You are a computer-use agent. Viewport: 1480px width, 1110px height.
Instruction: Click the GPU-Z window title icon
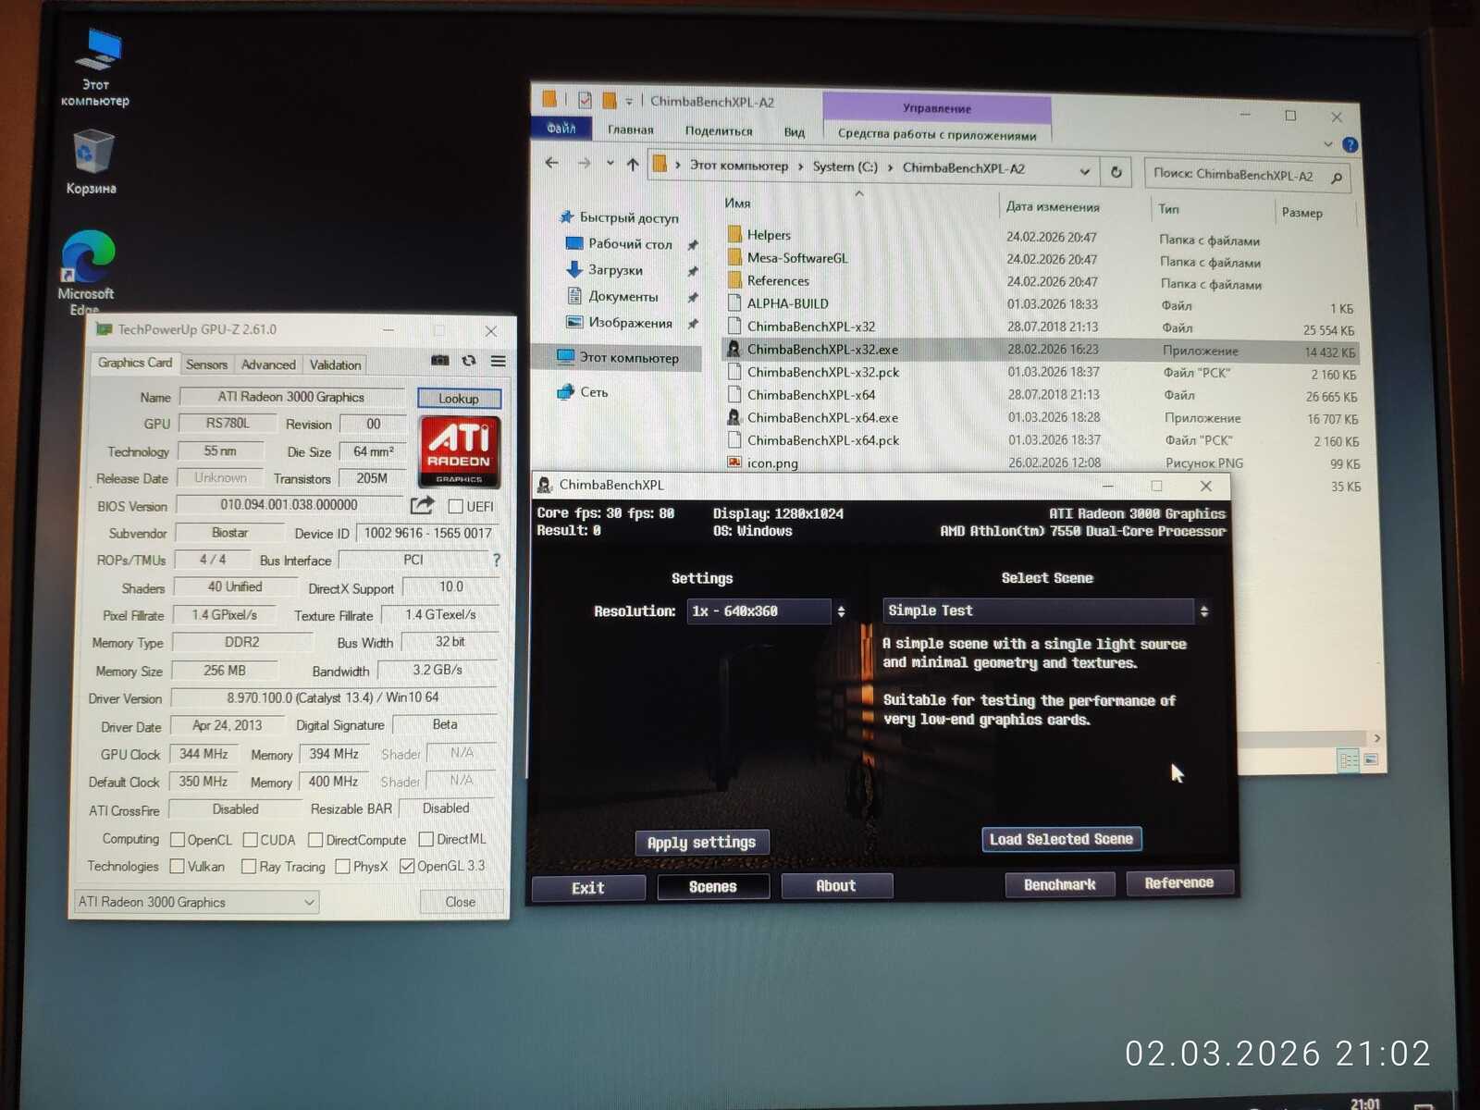[x=104, y=329]
